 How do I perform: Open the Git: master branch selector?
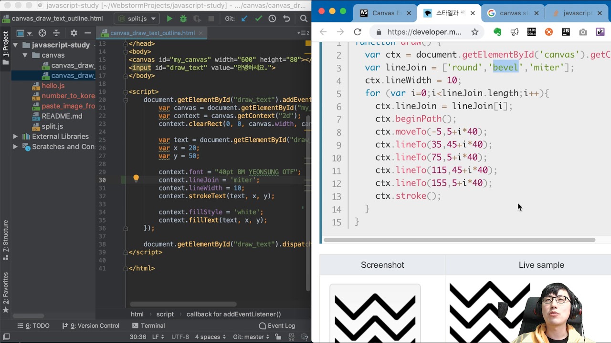(x=251, y=337)
